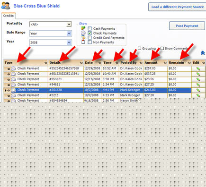Sort by the Date column header
Viewport: 206px width, 187px height.
point(89,63)
